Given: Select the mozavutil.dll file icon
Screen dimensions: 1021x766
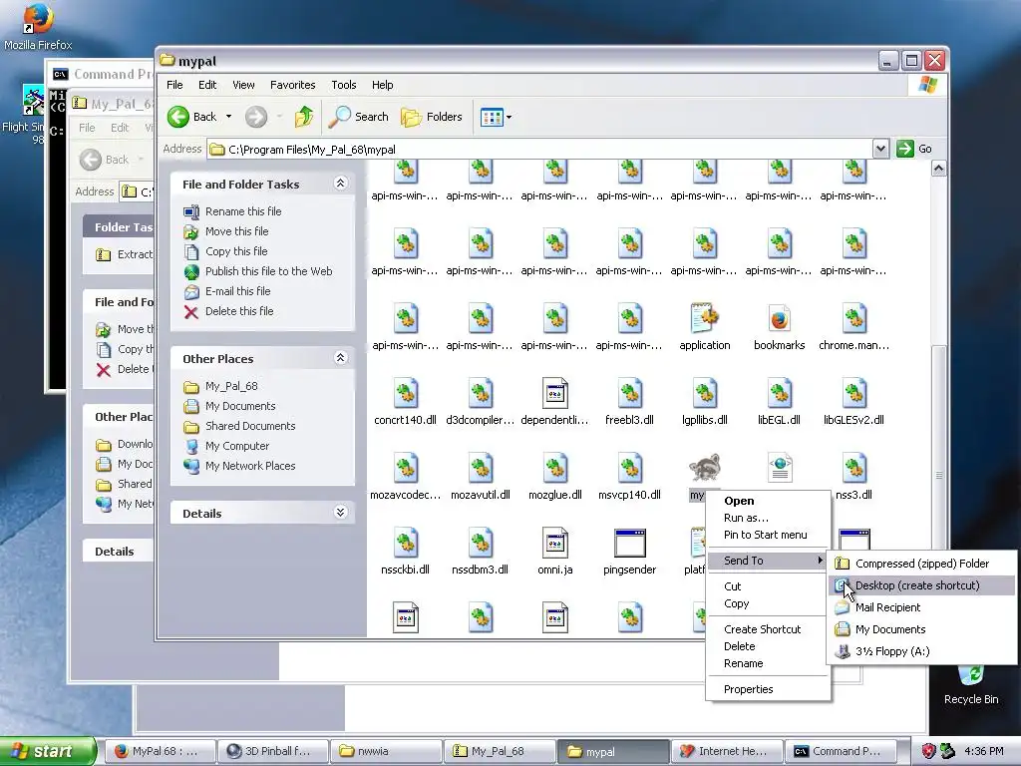Looking at the screenshot, I should tap(480, 468).
